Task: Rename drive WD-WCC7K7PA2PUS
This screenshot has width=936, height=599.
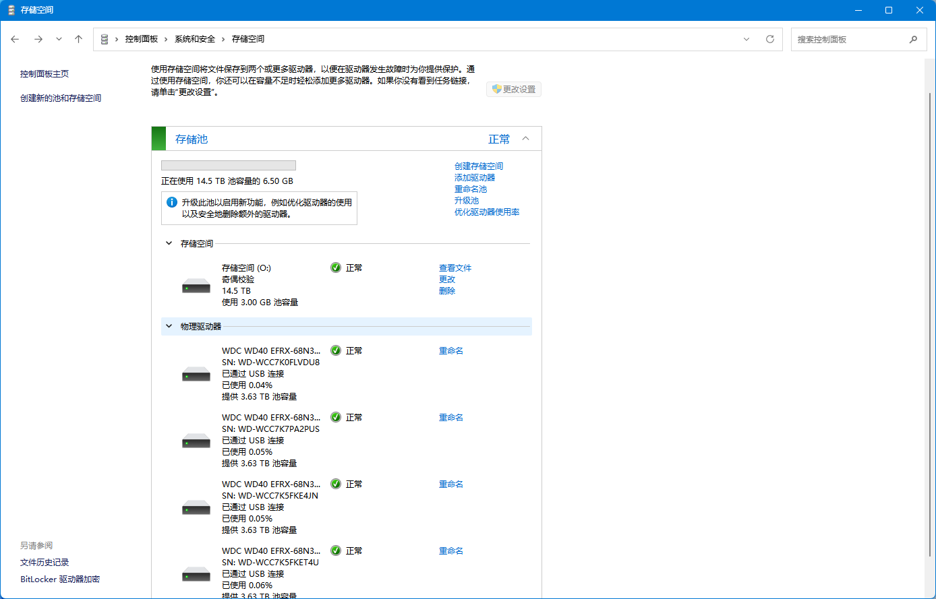Action: (x=451, y=417)
